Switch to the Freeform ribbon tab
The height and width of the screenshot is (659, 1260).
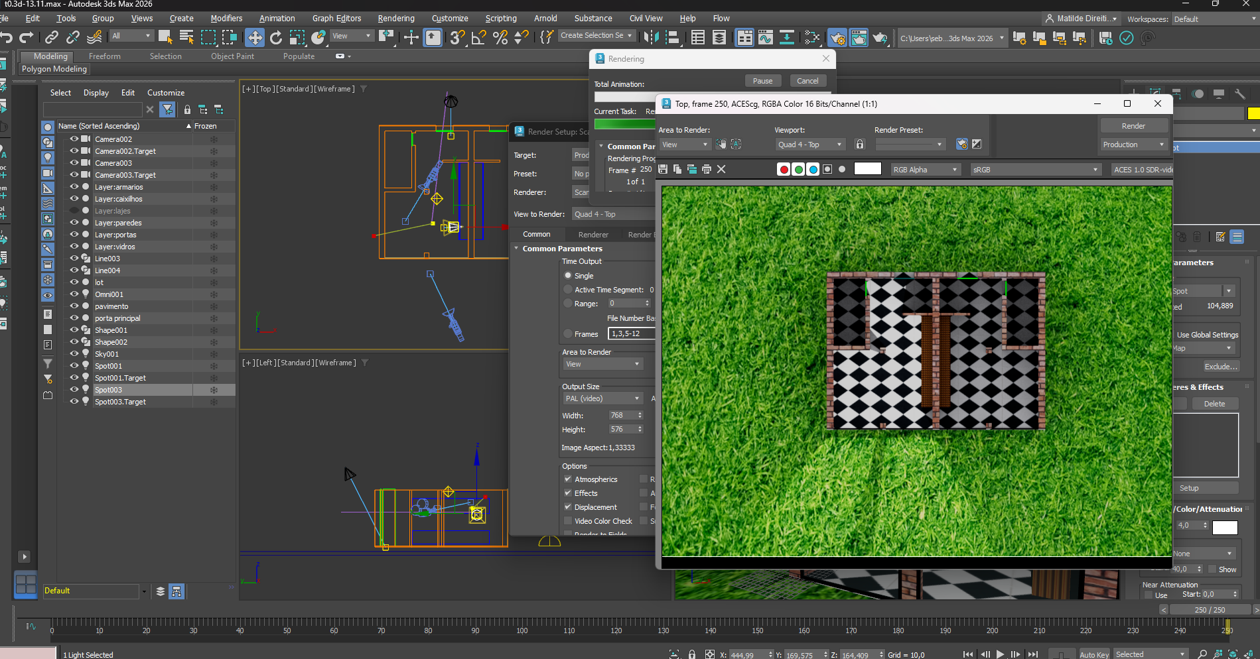pos(105,56)
